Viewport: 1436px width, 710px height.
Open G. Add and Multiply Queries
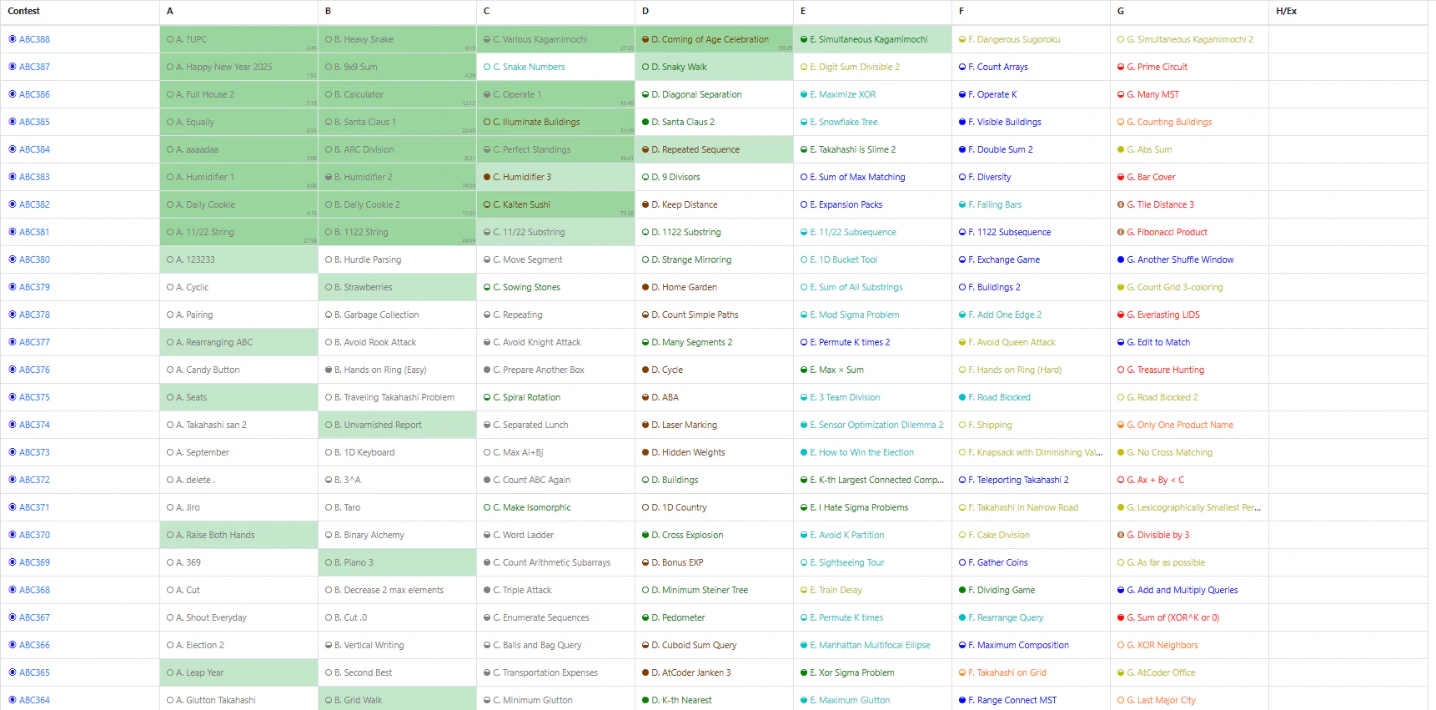[x=1182, y=590]
